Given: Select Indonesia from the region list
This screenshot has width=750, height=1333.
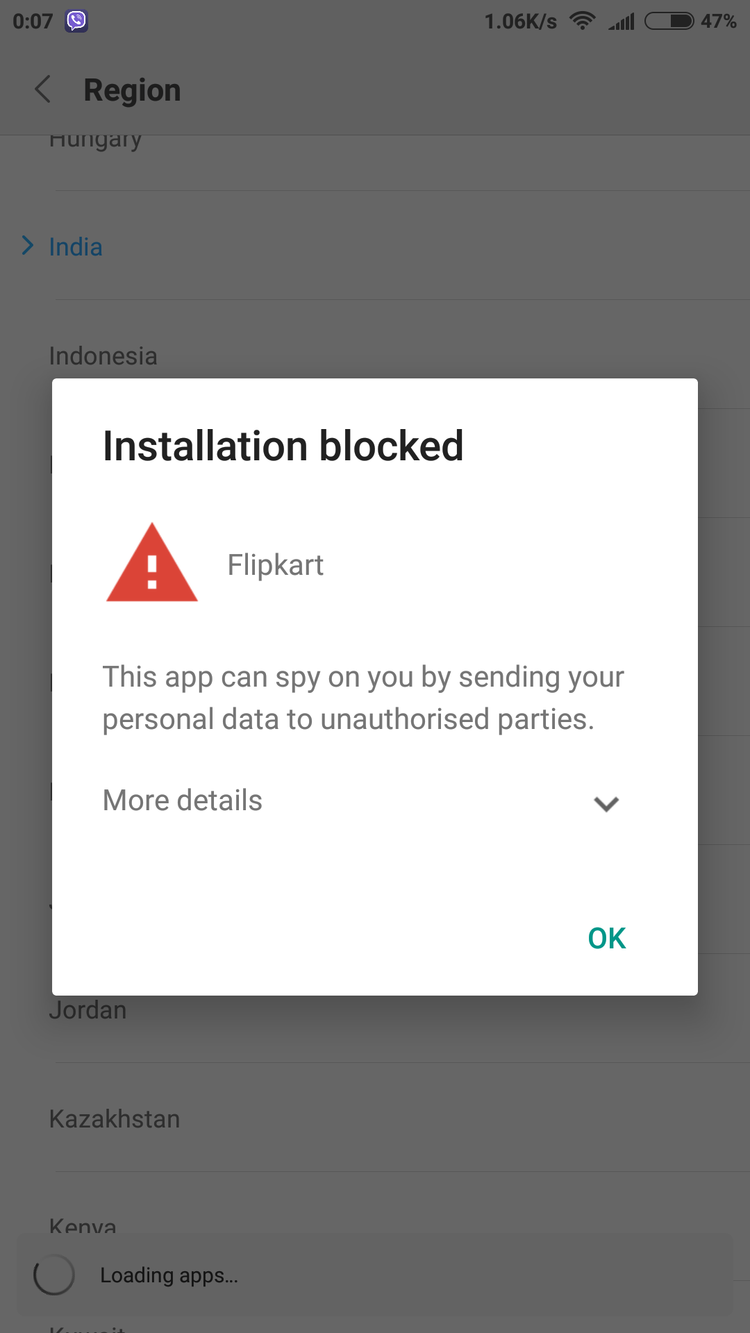Looking at the screenshot, I should (x=103, y=356).
